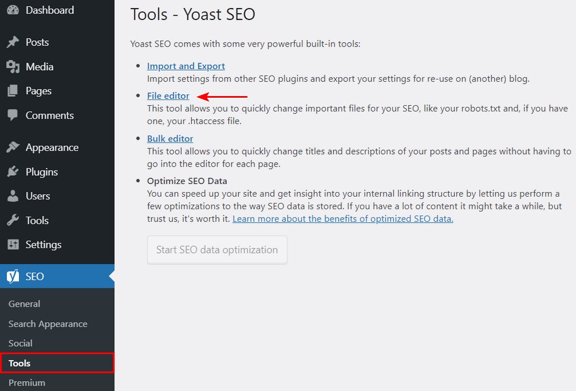Viewport: 576px width, 391px height.
Task: Open the main Tools menu label above Settings
Action: coord(37,220)
